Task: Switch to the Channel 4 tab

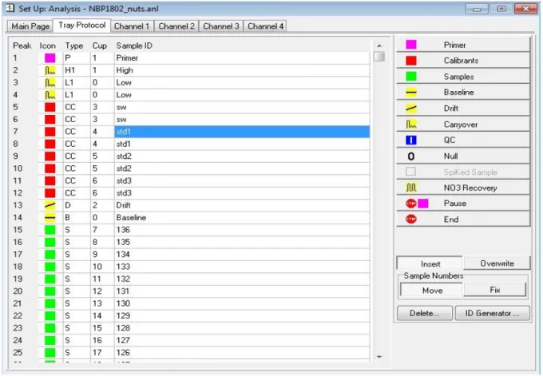Action: click(266, 26)
